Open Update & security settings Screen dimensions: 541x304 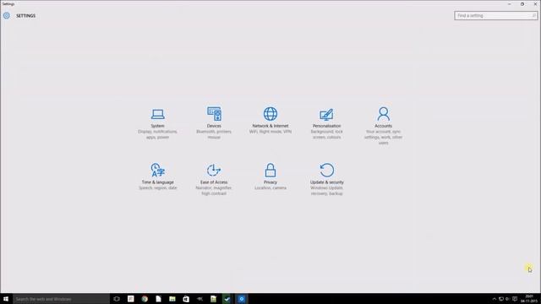(326, 179)
